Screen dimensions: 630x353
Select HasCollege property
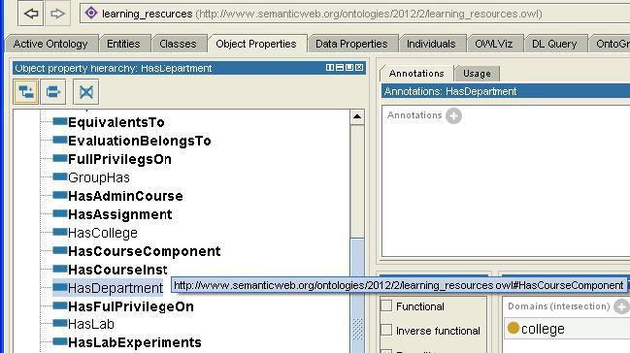click(x=103, y=233)
